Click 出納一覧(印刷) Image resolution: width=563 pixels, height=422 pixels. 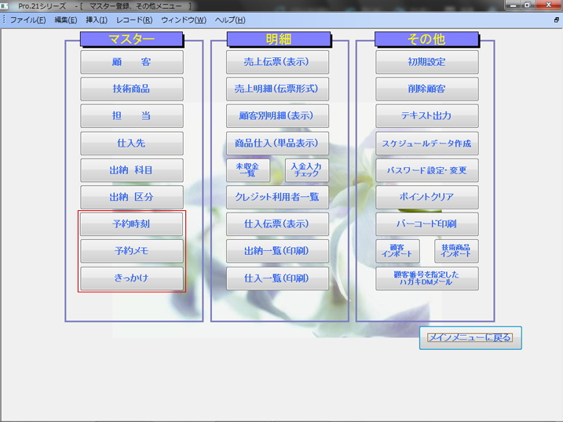click(277, 251)
